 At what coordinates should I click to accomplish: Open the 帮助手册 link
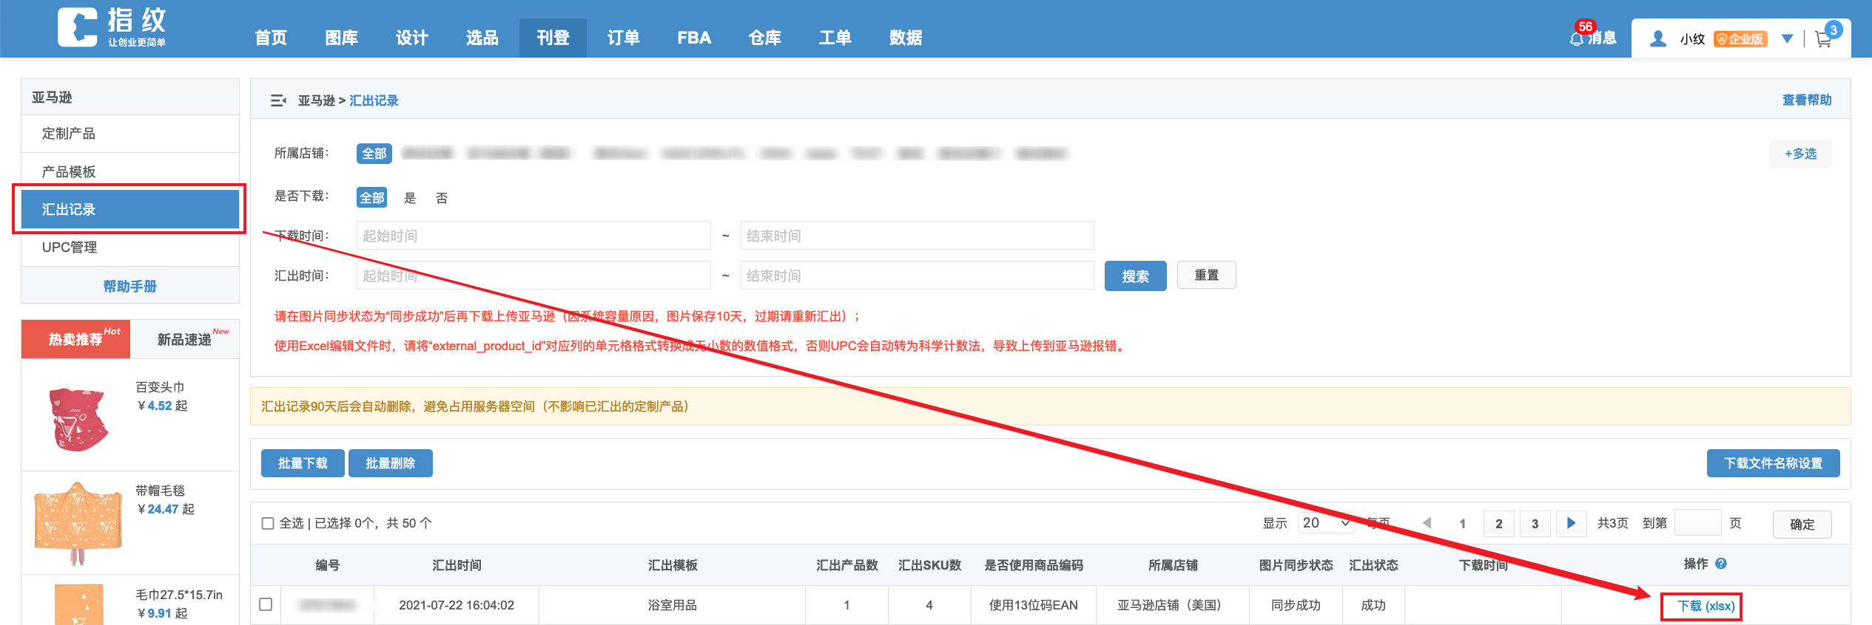(x=130, y=286)
